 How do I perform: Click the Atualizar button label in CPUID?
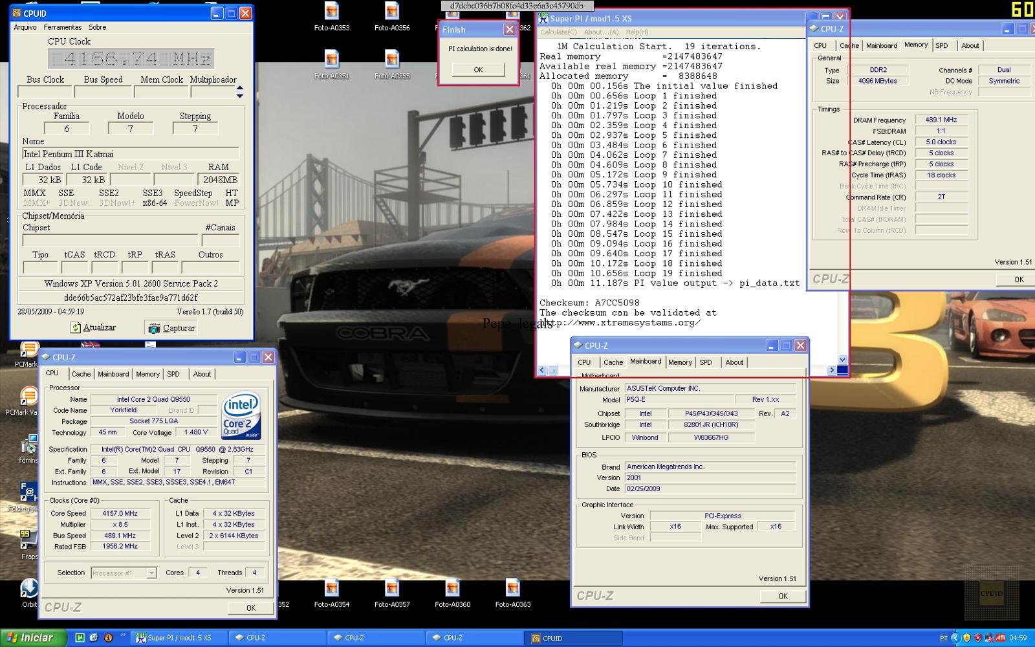pos(99,328)
